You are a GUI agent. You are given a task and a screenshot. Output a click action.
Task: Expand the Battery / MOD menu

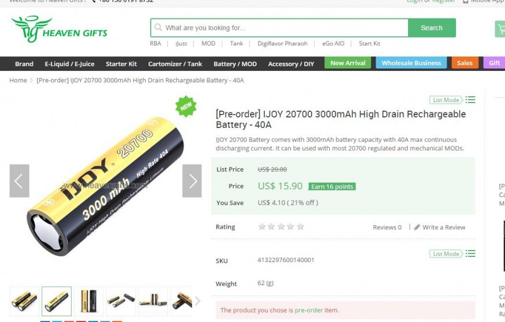235,63
